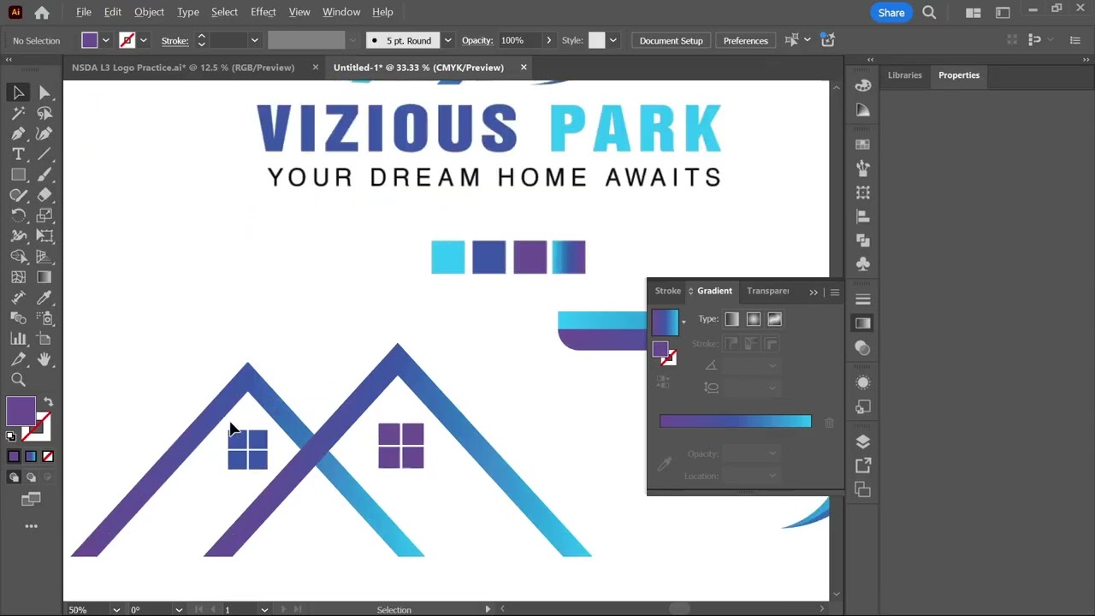Switch to Stroke panel tab
The height and width of the screenshot is (616, 1095).
pos(668,291)
